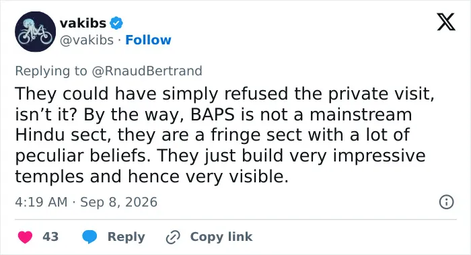Open the vakibs display name
The image size is (471, 255).
tap(83, 23)
